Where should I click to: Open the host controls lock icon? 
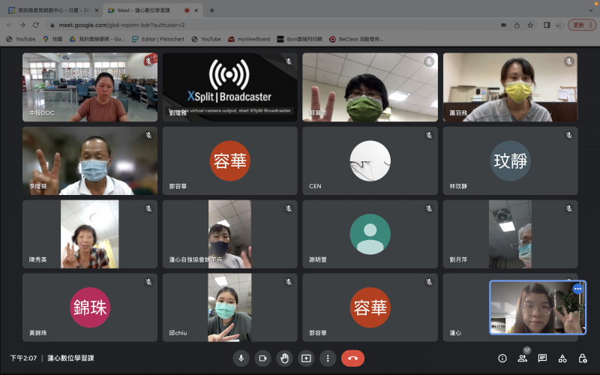[x=583, y=358]
